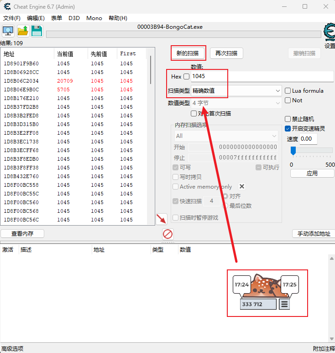The image size is (335, 353).
Task: Click the open file folder icon
Action: (23, 31)
